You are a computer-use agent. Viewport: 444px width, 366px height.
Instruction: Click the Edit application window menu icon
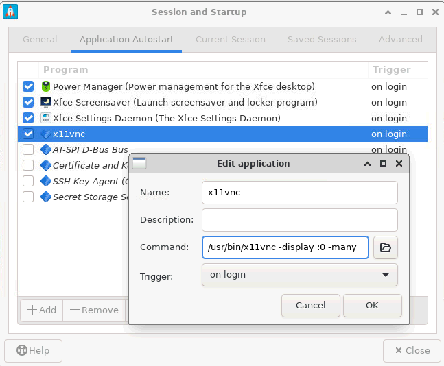tap(139, 164)
